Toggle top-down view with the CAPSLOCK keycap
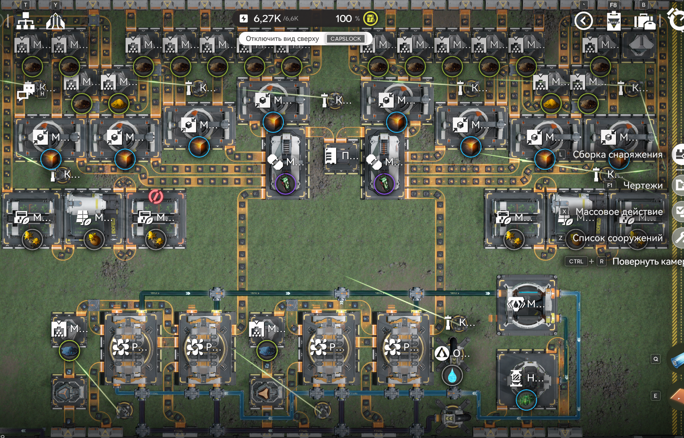The image size is (684, 438). 345,39
